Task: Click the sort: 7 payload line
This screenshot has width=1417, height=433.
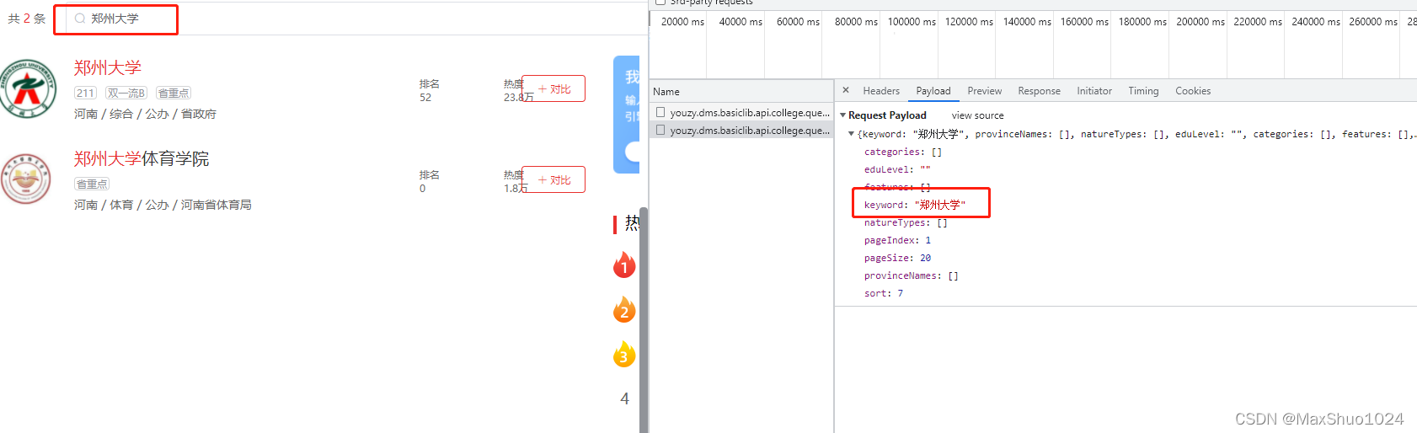Action: coord(883,293)
